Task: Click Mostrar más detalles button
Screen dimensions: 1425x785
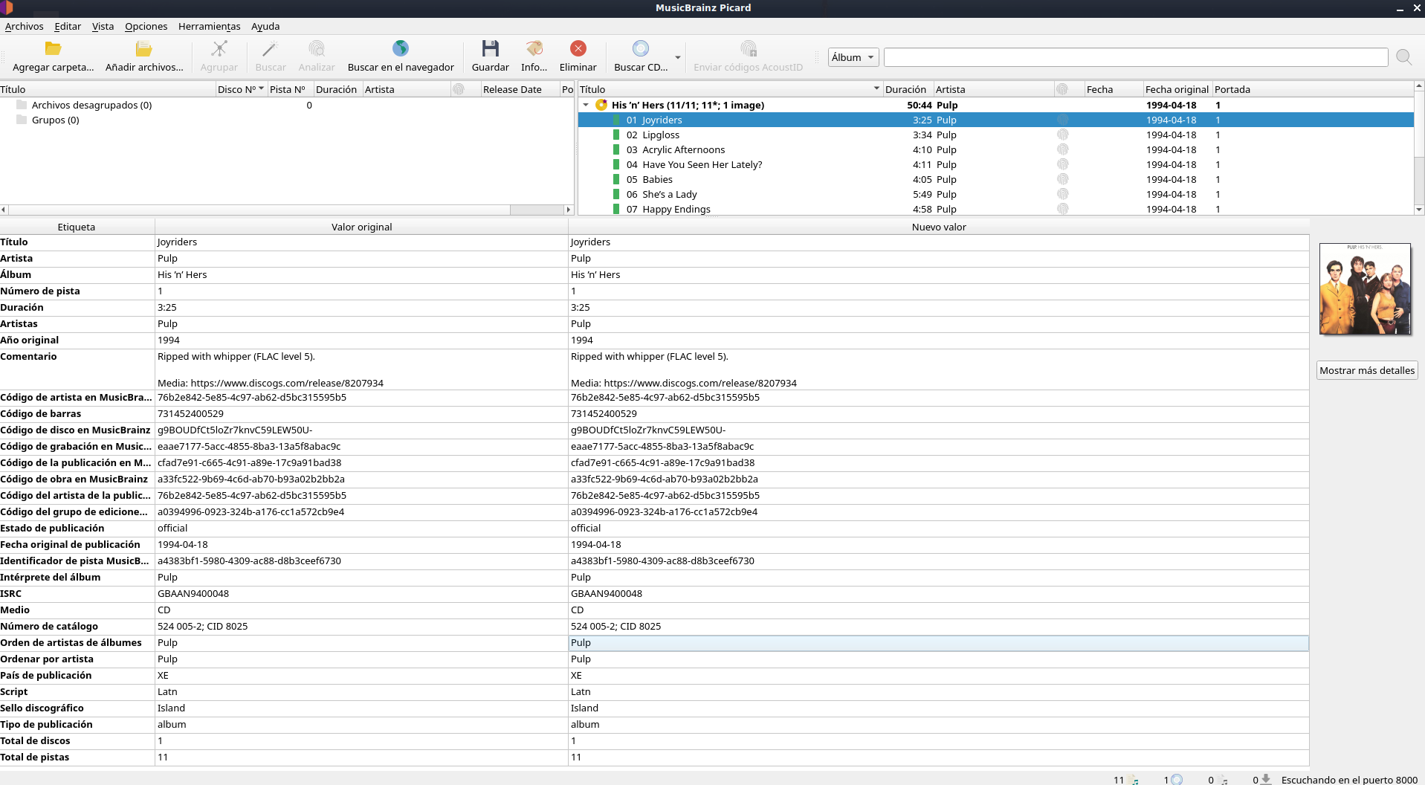Action: [1367, 370]
